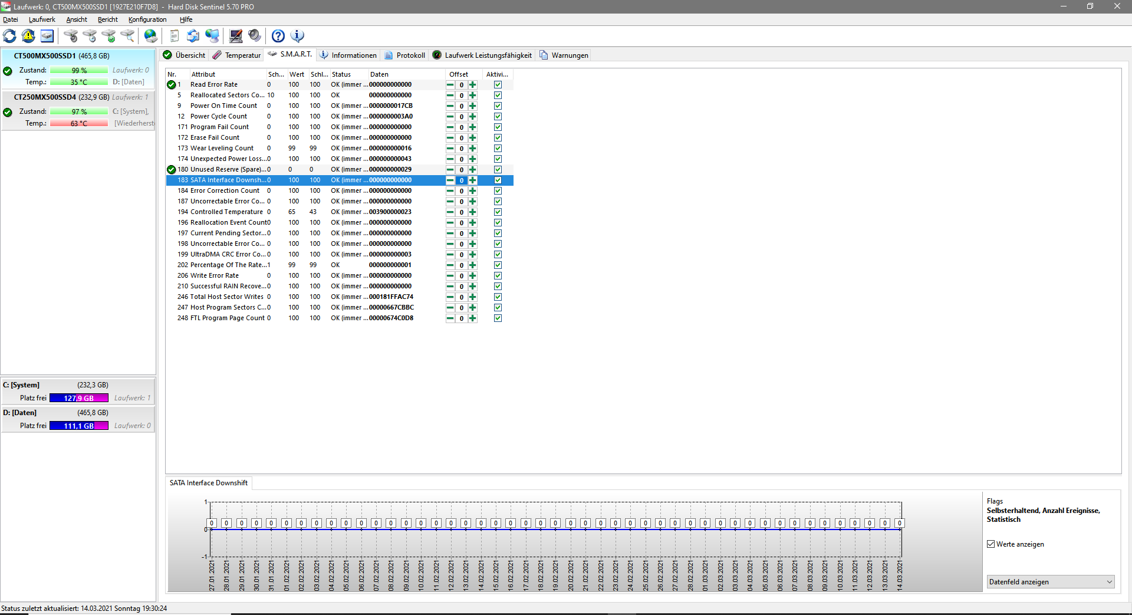Click green check icon on Read Error Rate row
The width and height of the screenshot is (1132, 615).
click(x=172, y=85)
